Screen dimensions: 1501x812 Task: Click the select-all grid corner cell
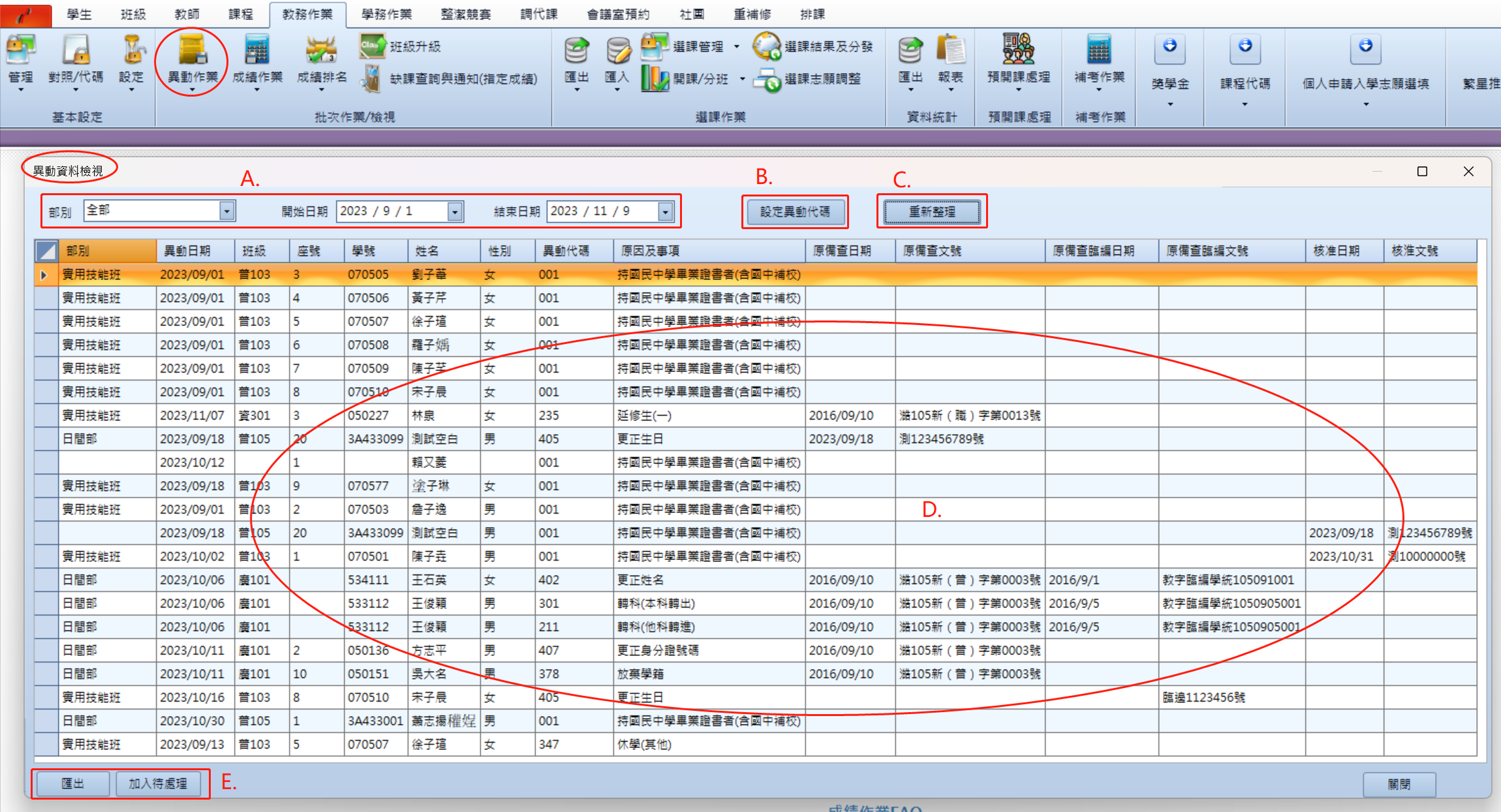[46, 251]
